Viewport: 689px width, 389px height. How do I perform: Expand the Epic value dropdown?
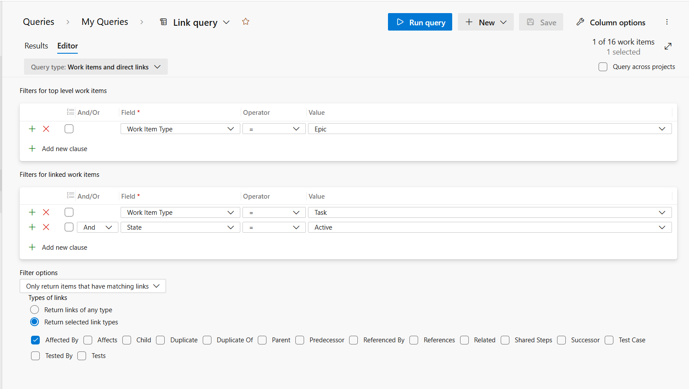[x=662, y=129]
